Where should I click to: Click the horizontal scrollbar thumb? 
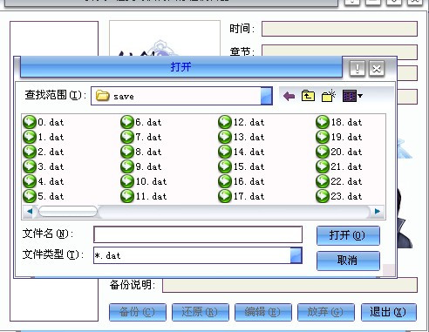tap(68, 211)
